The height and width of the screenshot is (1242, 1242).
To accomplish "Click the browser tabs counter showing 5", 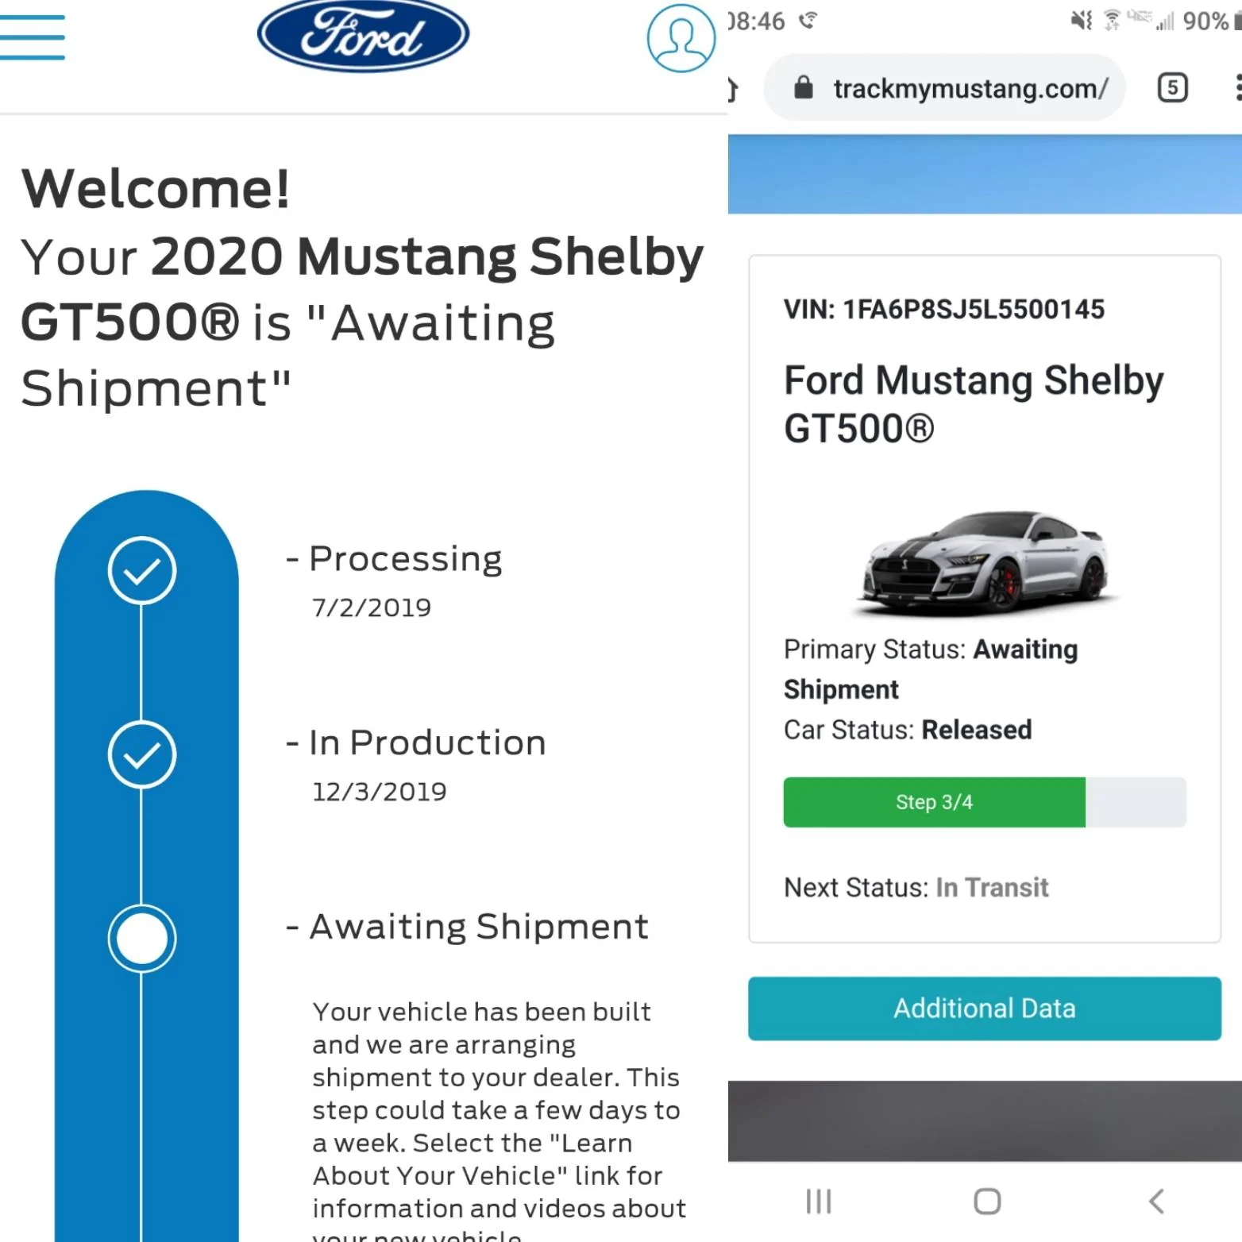I will pos(1172,87).
